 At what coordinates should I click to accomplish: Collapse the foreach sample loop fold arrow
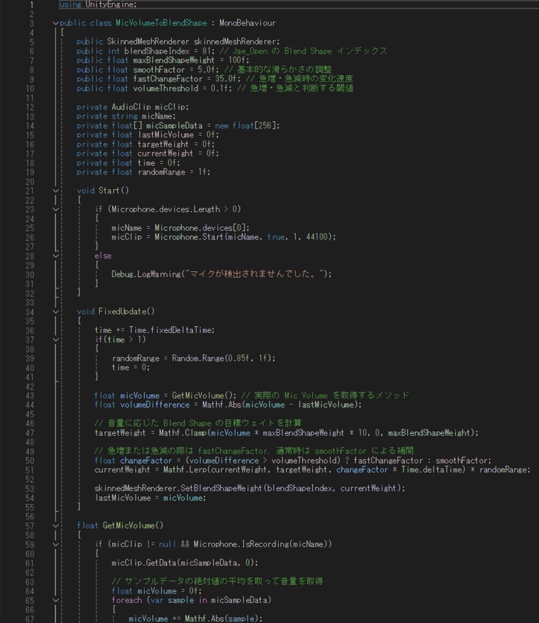tap(56, 600)
